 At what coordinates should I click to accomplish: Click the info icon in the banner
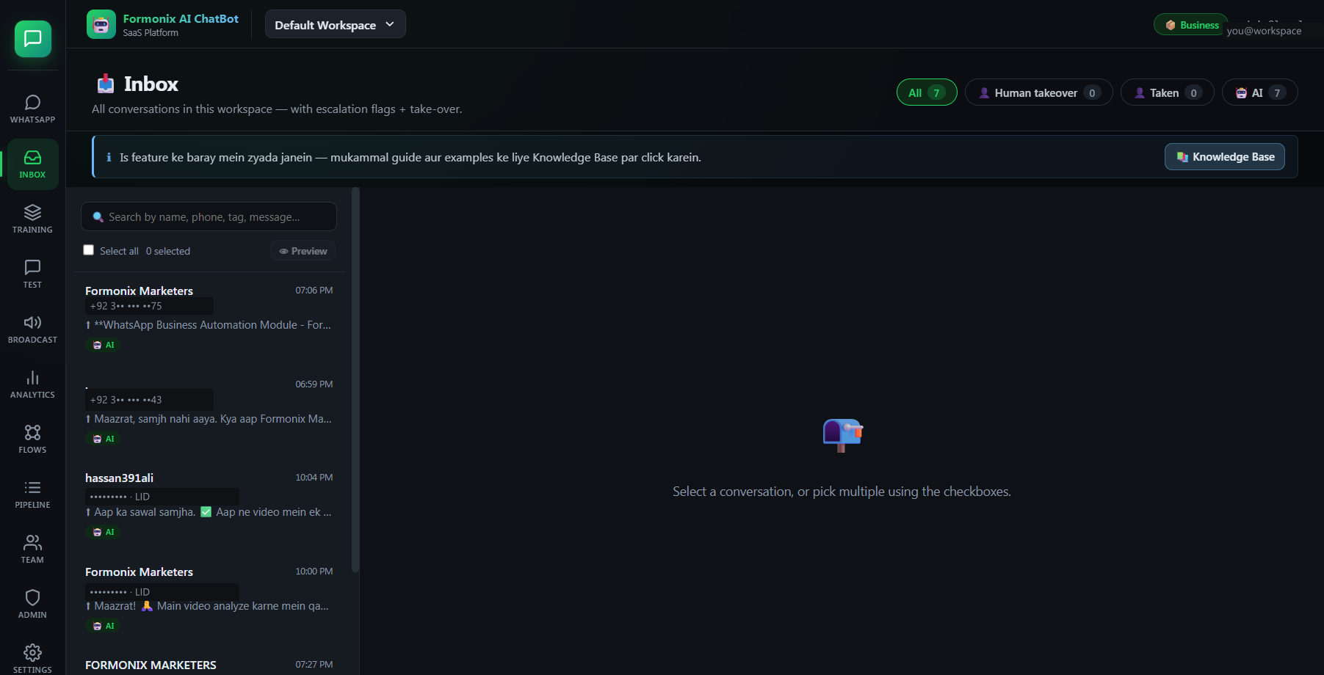[109, 157]
